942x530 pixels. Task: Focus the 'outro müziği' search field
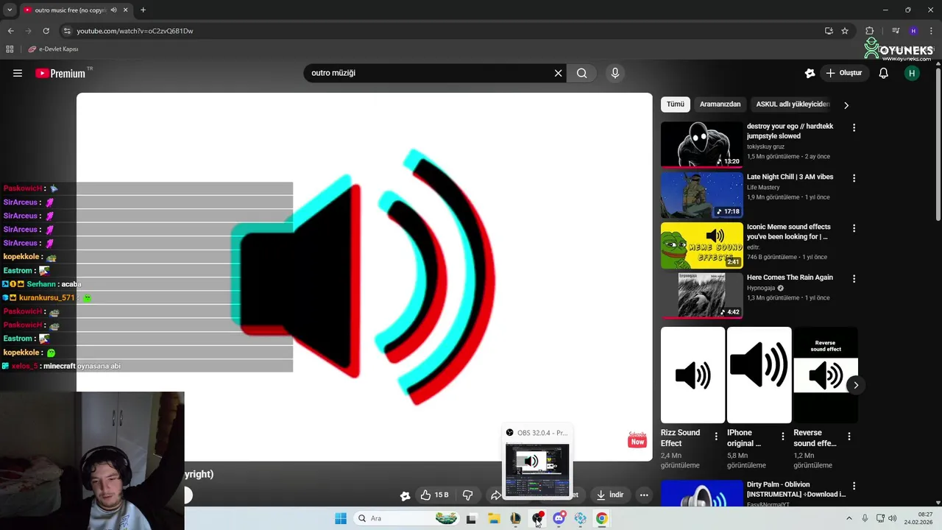[x=431, y=73]
